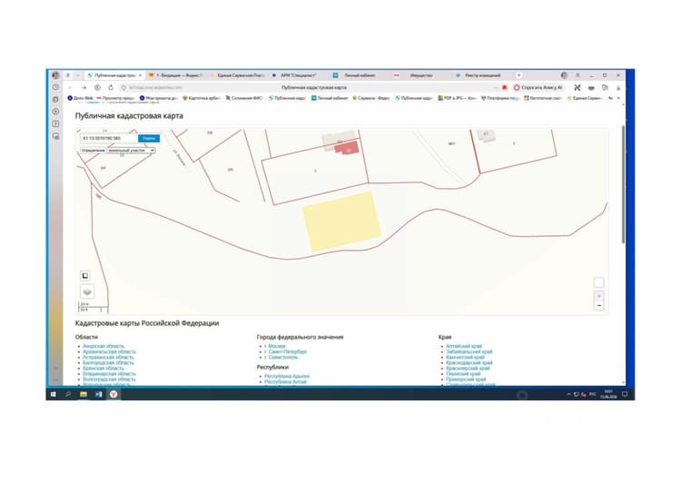The width and height of the screenshot is (681, 482).
Task: Switch to 'Единая Сервисная Платформа' tab
Action: (x=237, y=75)
